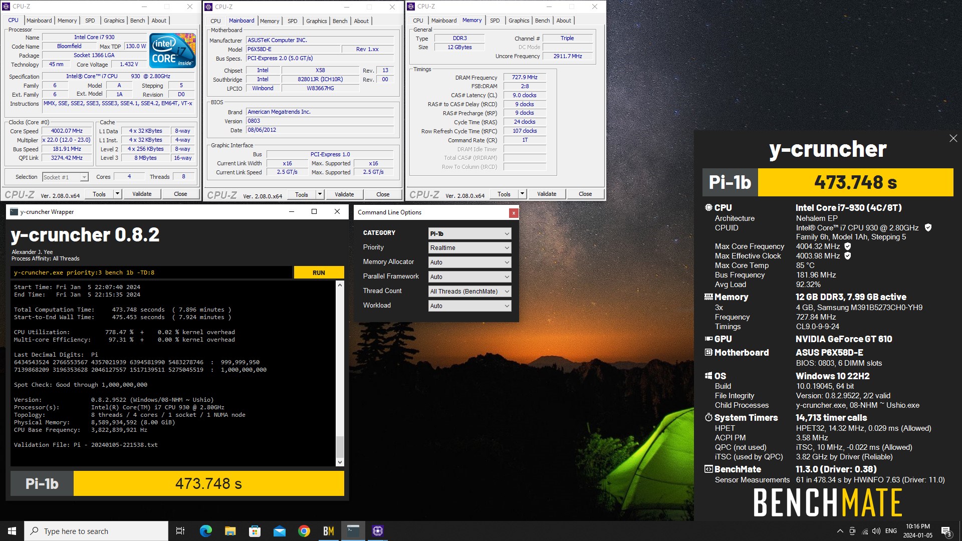Close the Command Line Options dialog
The height and width of the screenshot is (541, 962).
[x=513, y=213]
